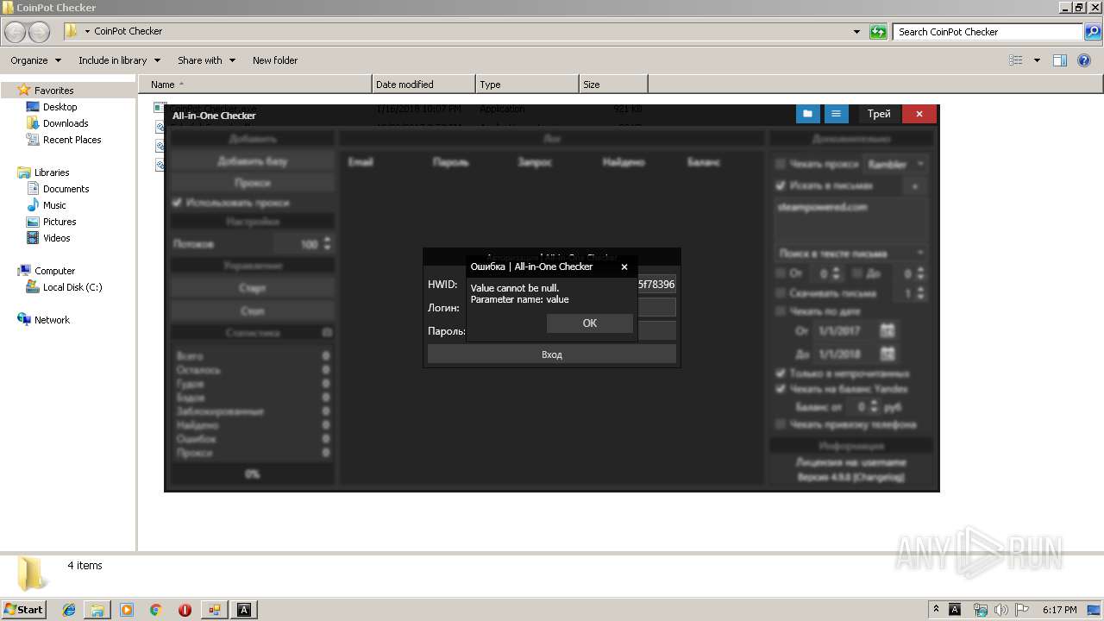
Task: Toggle Использовать прокси checkbox
Action: (x=178, y=203)
